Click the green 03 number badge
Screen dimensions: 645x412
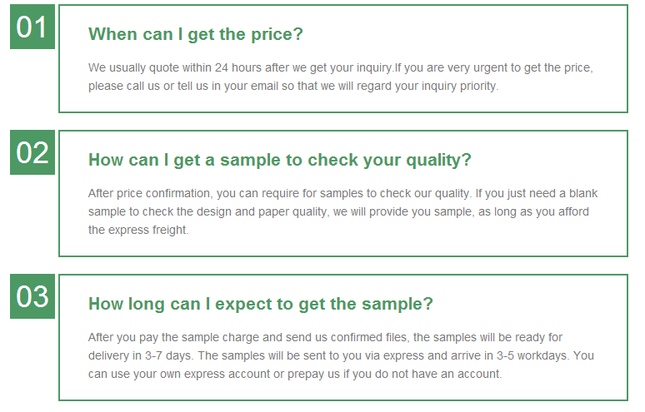point(32,296)
